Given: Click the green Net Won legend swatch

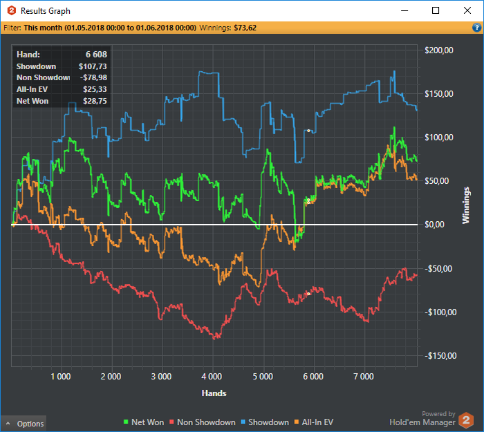Looking at the screenshot, I should point(126,422).
